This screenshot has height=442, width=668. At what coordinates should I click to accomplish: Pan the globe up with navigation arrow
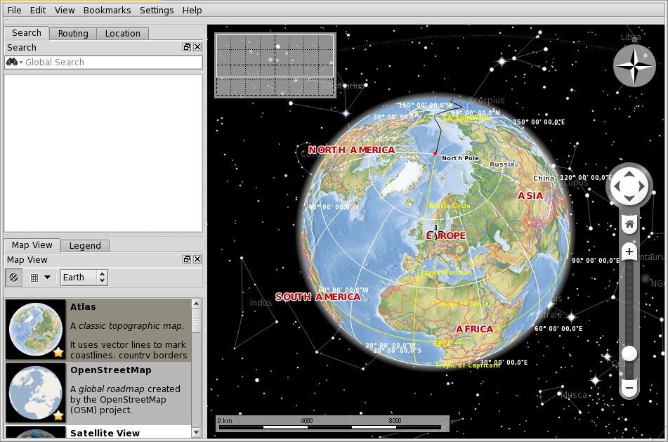coord(629,174)
